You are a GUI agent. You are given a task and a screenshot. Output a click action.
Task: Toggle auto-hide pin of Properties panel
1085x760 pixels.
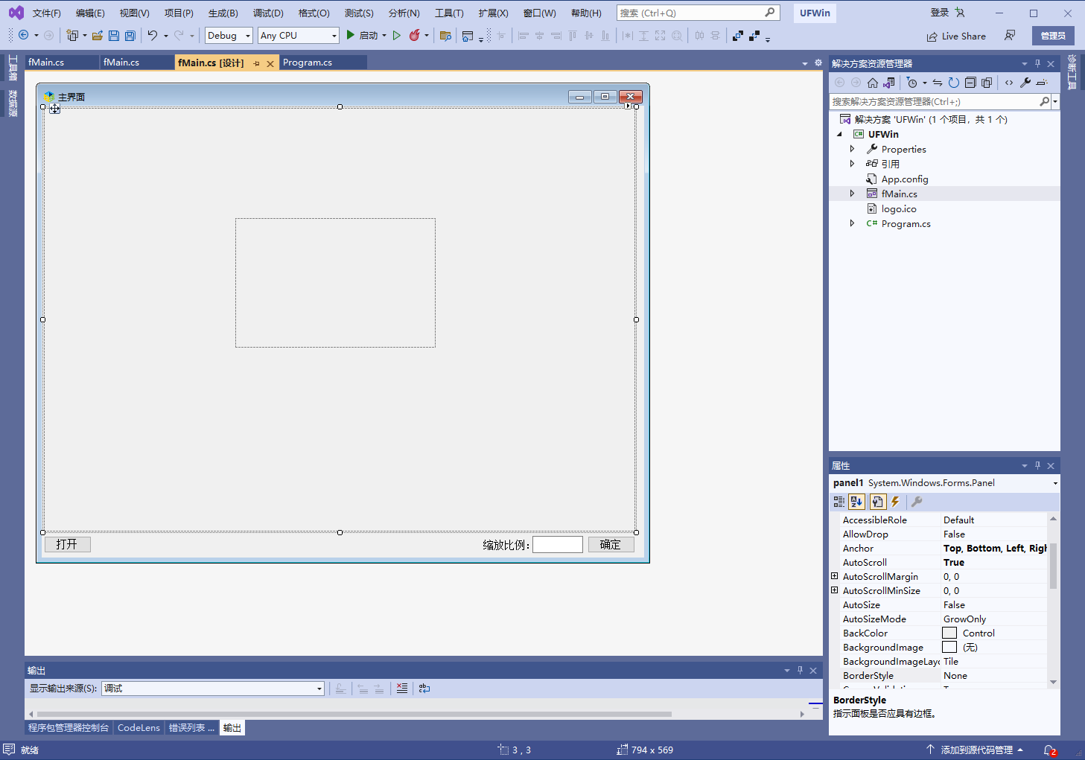[x=1037, y=465]
